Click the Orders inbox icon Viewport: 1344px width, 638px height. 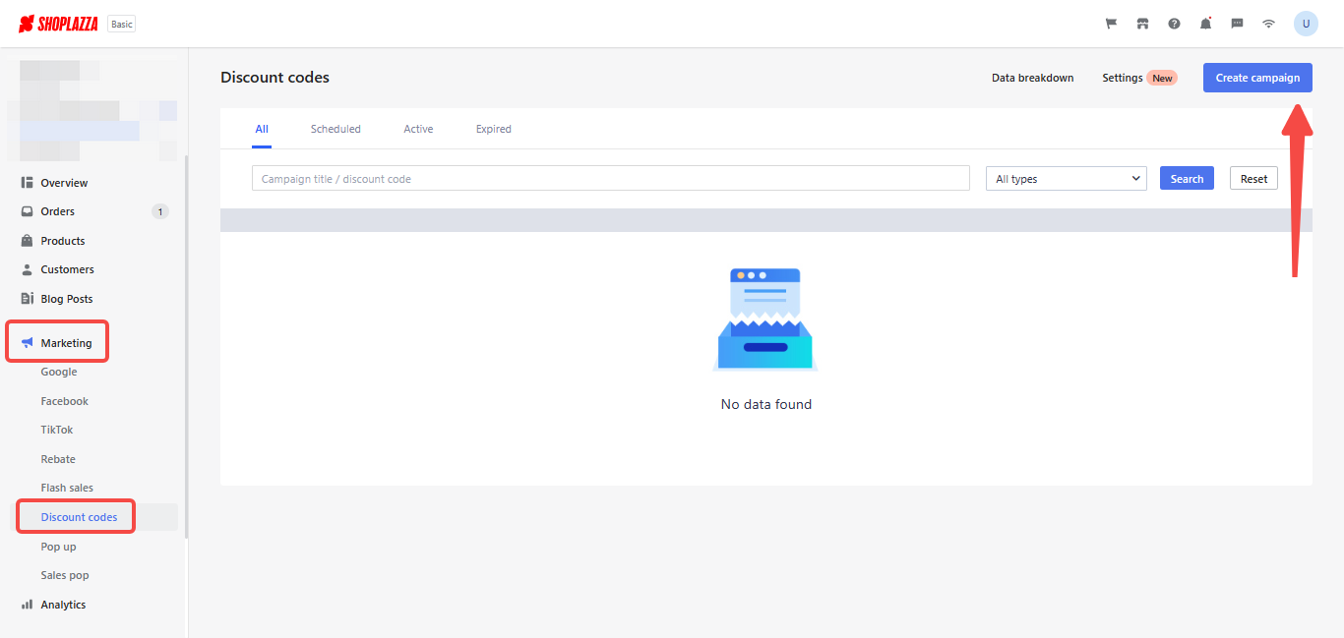(28, 211)
